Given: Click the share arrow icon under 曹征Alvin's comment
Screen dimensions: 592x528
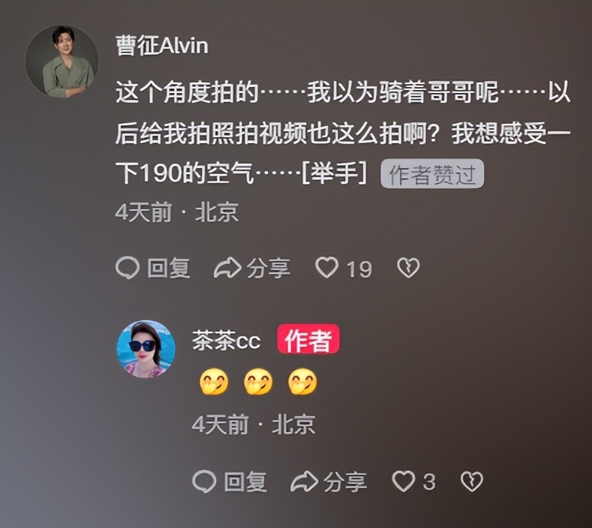Looking at the screenshot, I should (227, 268).
